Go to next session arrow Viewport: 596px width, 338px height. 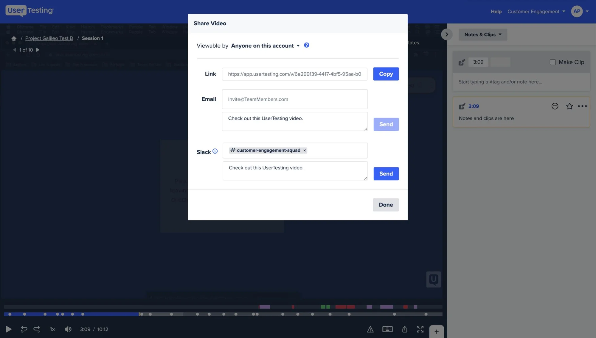click(38, 50)
